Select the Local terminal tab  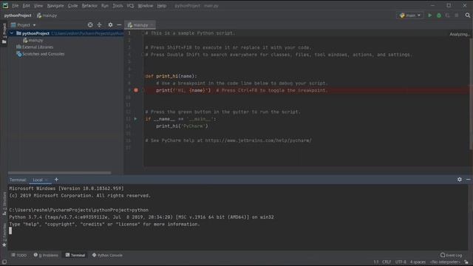coord(38,180)
